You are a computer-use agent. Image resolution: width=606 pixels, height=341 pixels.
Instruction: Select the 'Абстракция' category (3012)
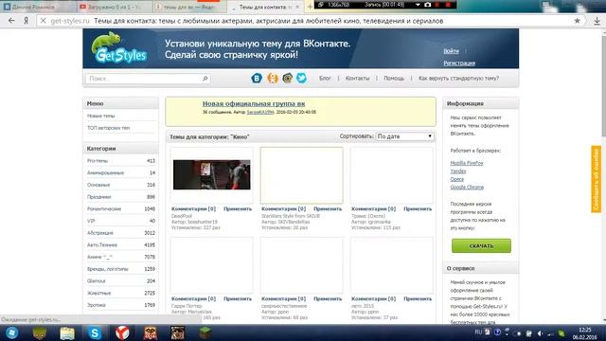[x=121, y=233]
